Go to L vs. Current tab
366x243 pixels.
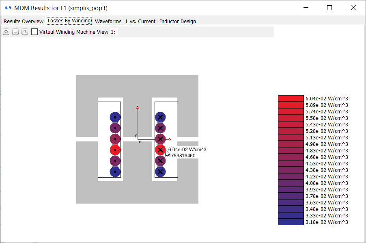140,21
